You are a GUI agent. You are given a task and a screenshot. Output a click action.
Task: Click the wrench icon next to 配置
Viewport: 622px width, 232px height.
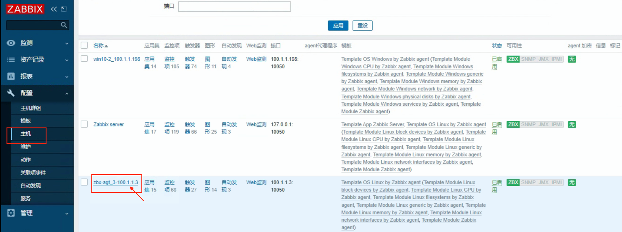click(x=11, y=93)
